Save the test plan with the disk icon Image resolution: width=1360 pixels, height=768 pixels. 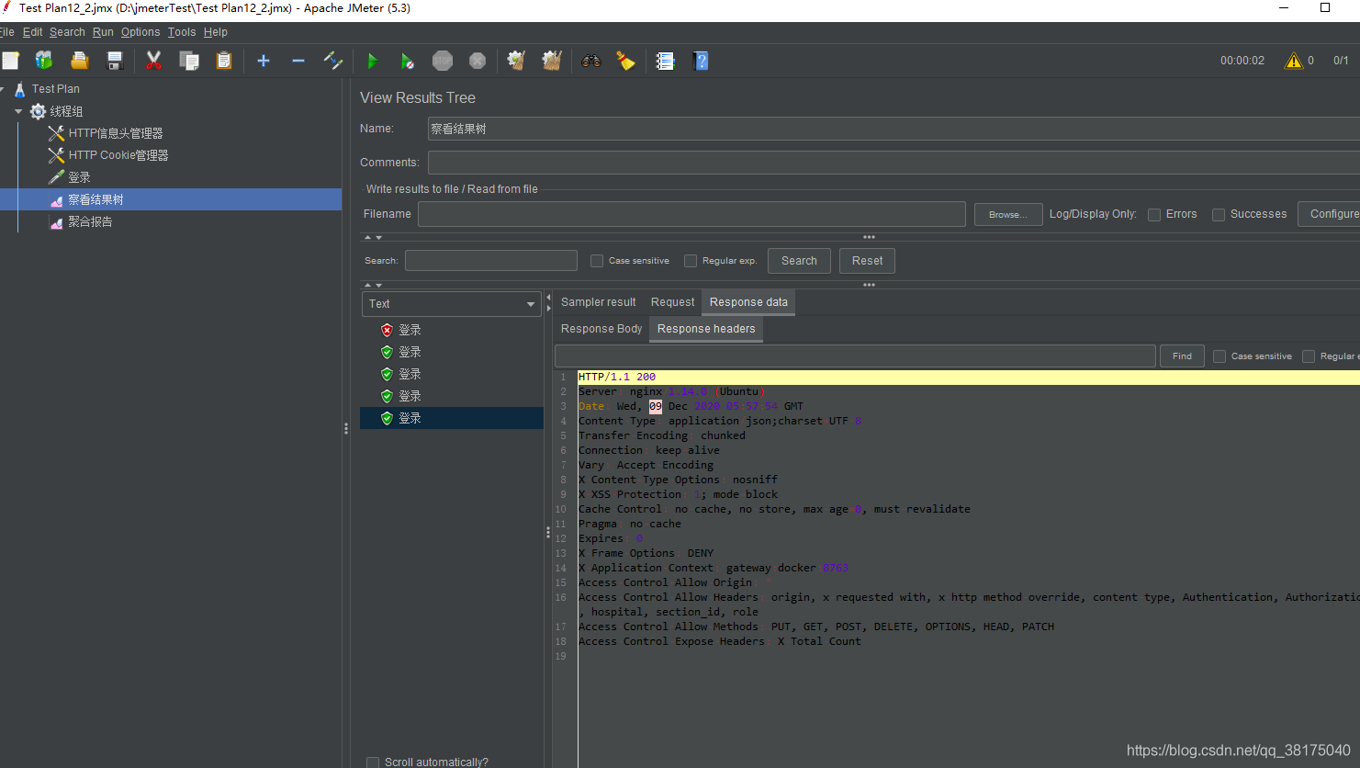(x=115, y=61)
